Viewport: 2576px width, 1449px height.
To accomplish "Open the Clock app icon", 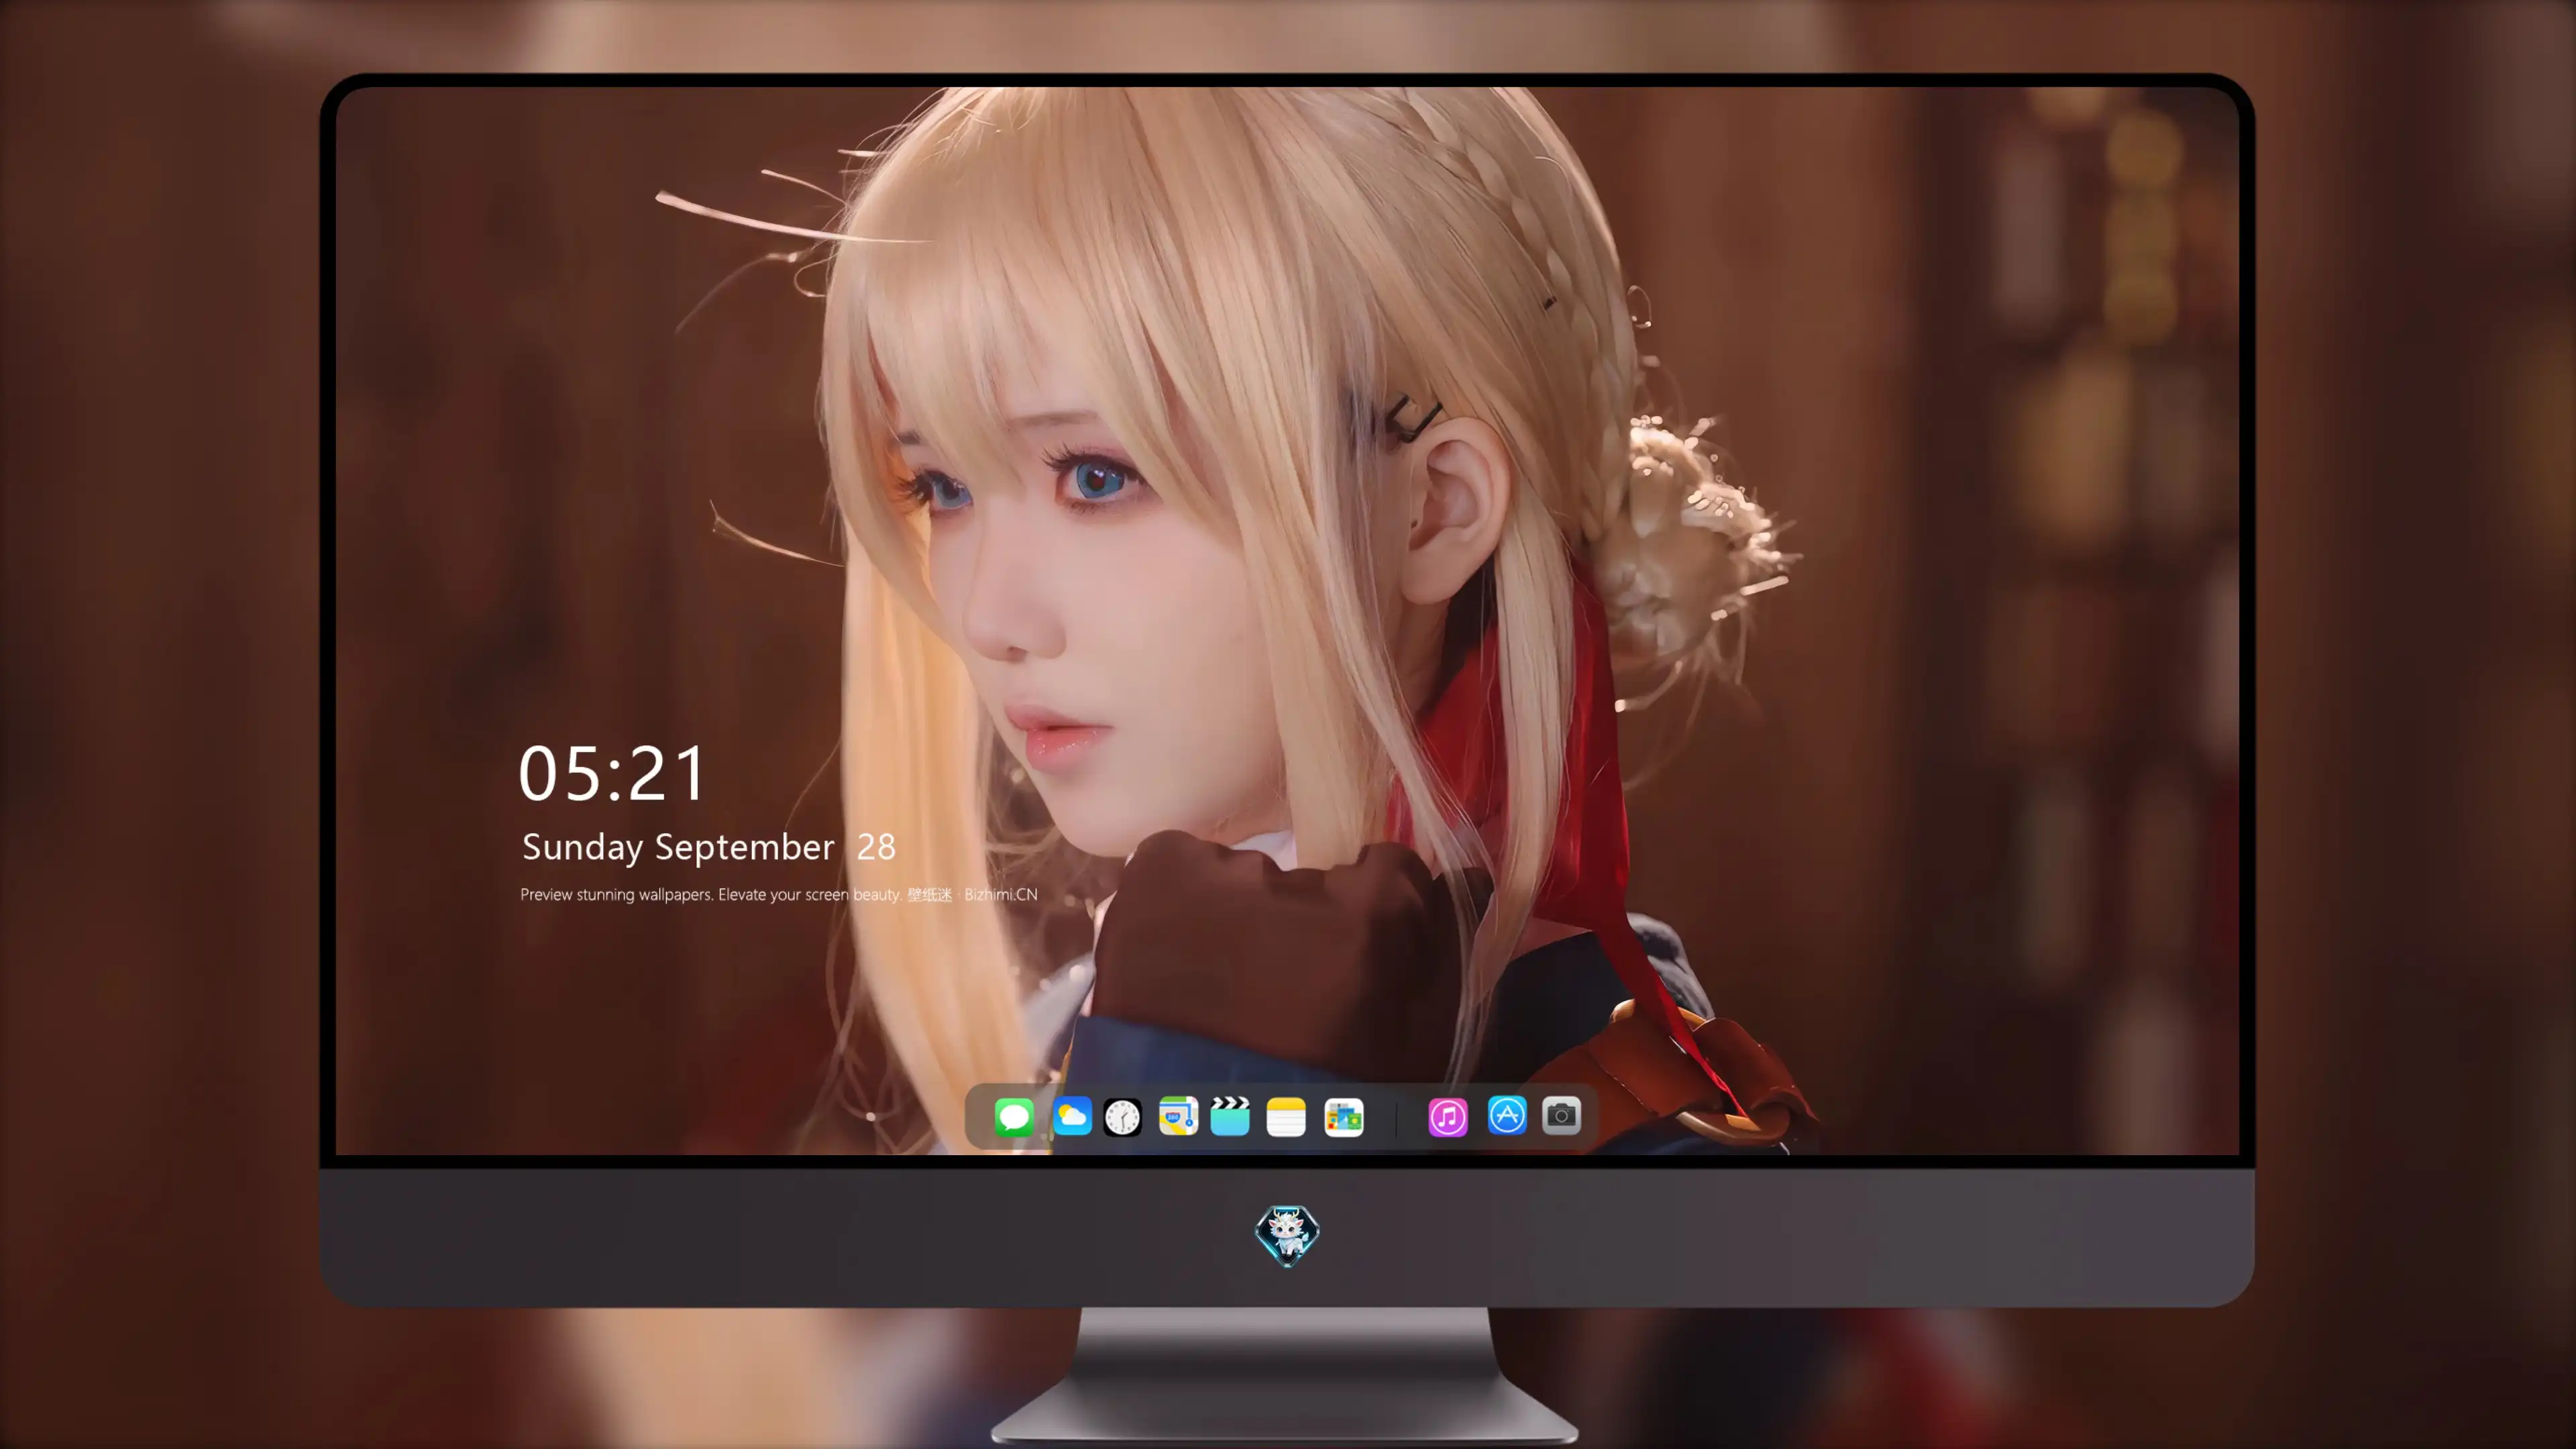I will click(1122, 1116).
